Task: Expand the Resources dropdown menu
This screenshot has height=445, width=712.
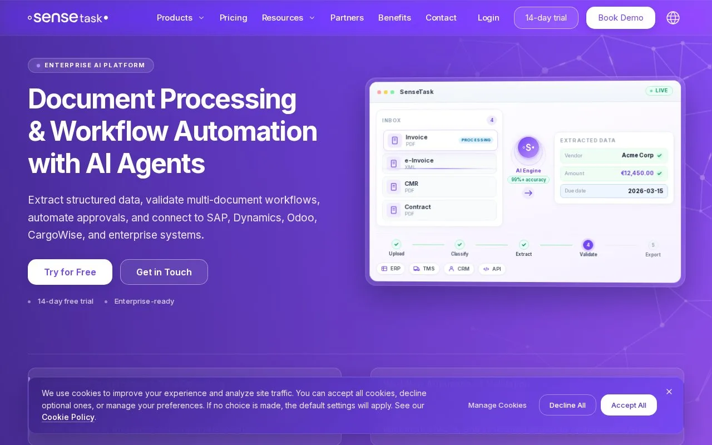Action: tap(289, 18)
